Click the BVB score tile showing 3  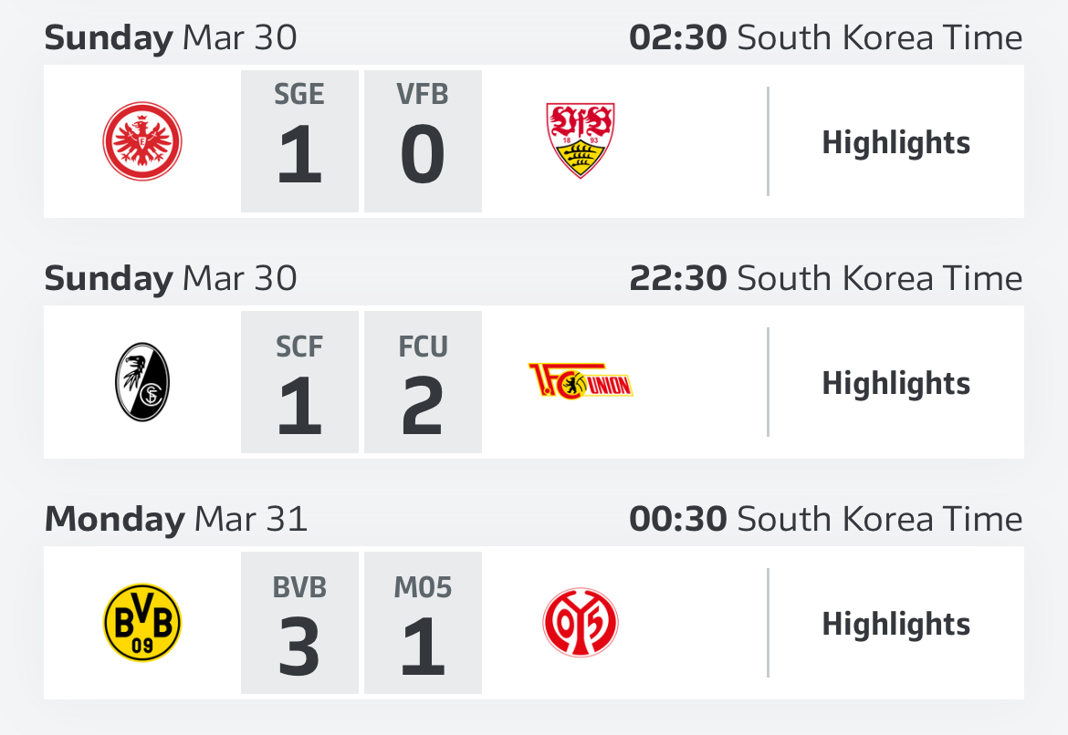click(x=299, y=624)
